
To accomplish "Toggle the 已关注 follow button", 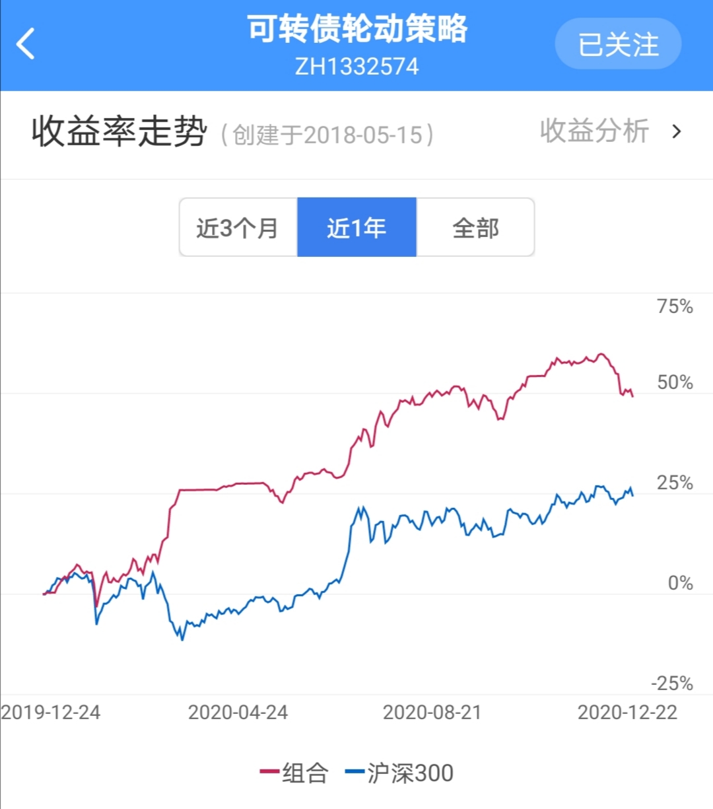I will coord(618,44).
